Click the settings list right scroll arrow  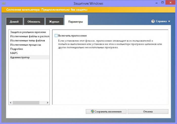(48, 103)
